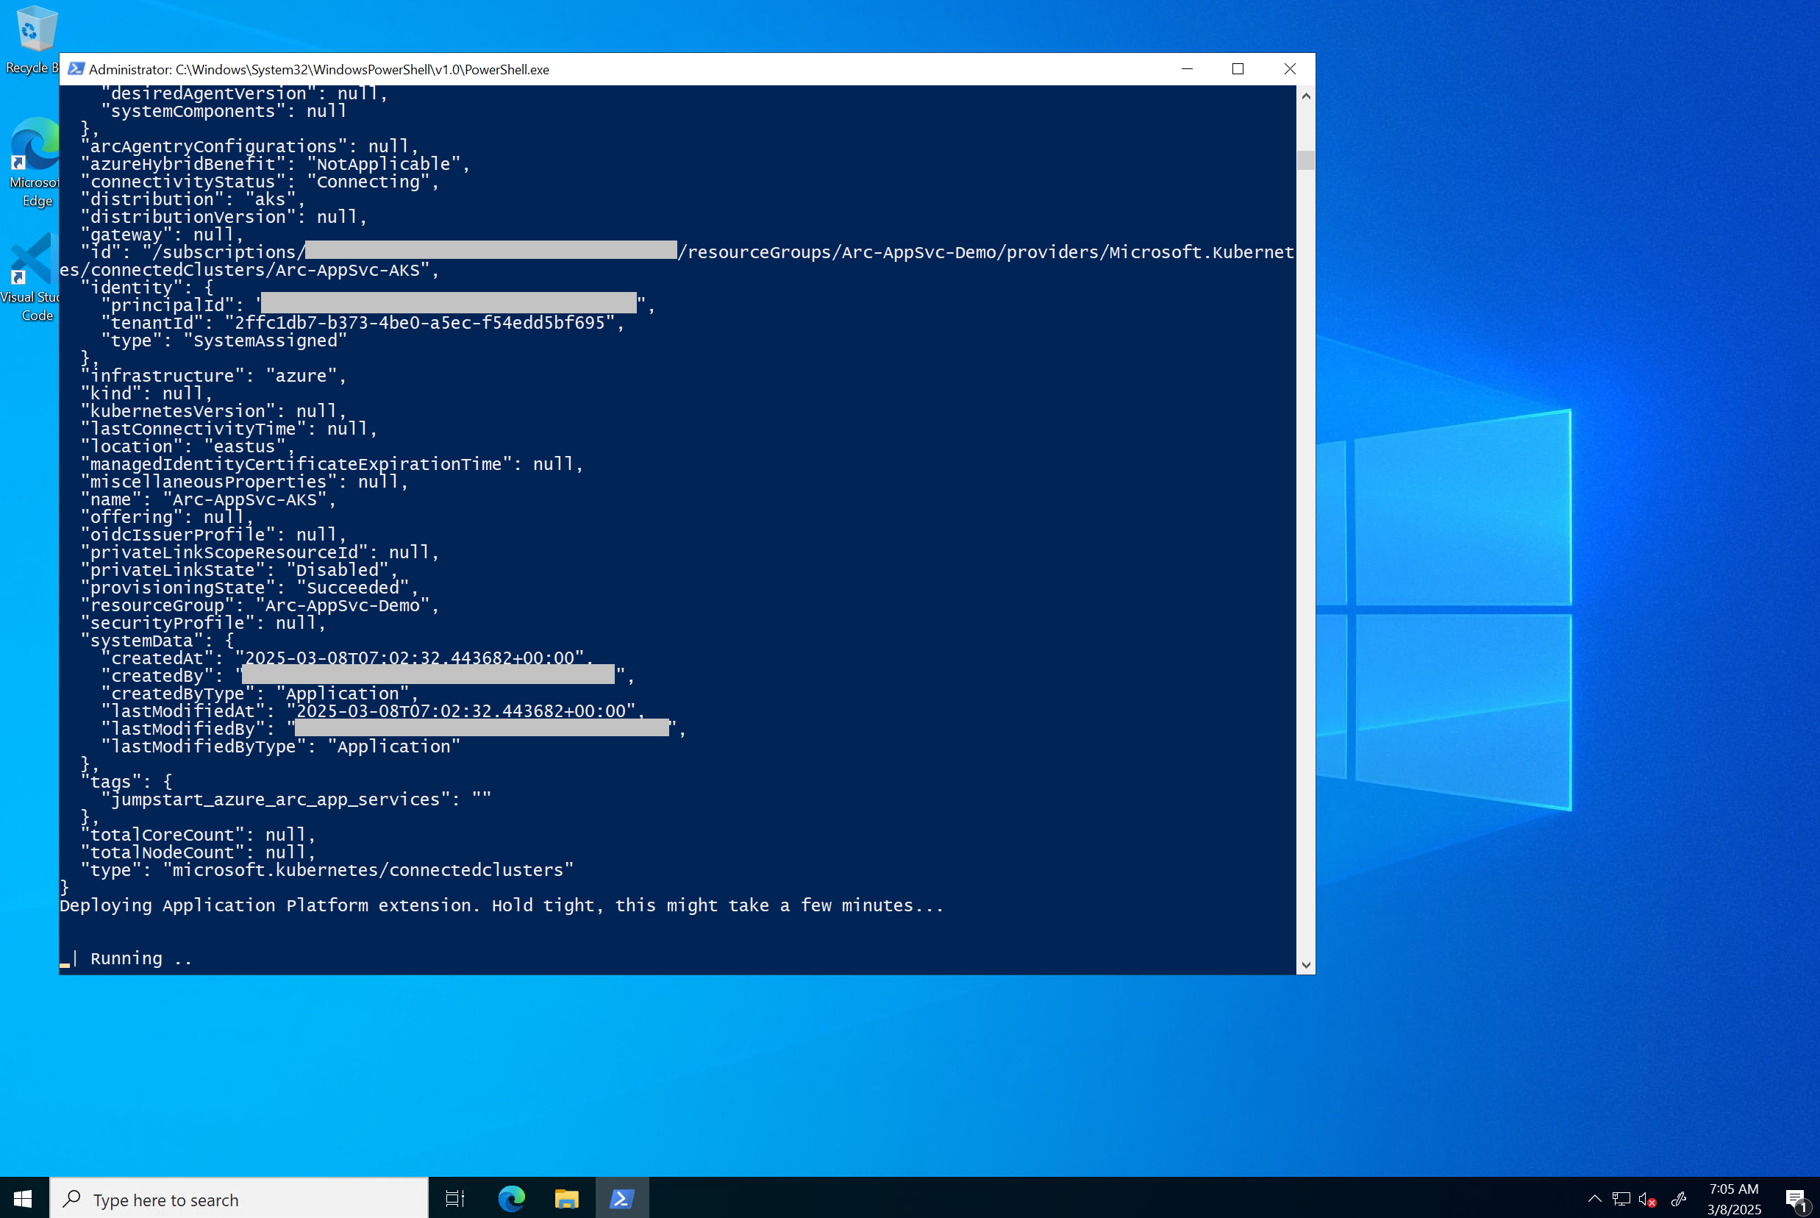Open the notification action center
Screen dimensions: 1820x1218
coord(1794,1200)
